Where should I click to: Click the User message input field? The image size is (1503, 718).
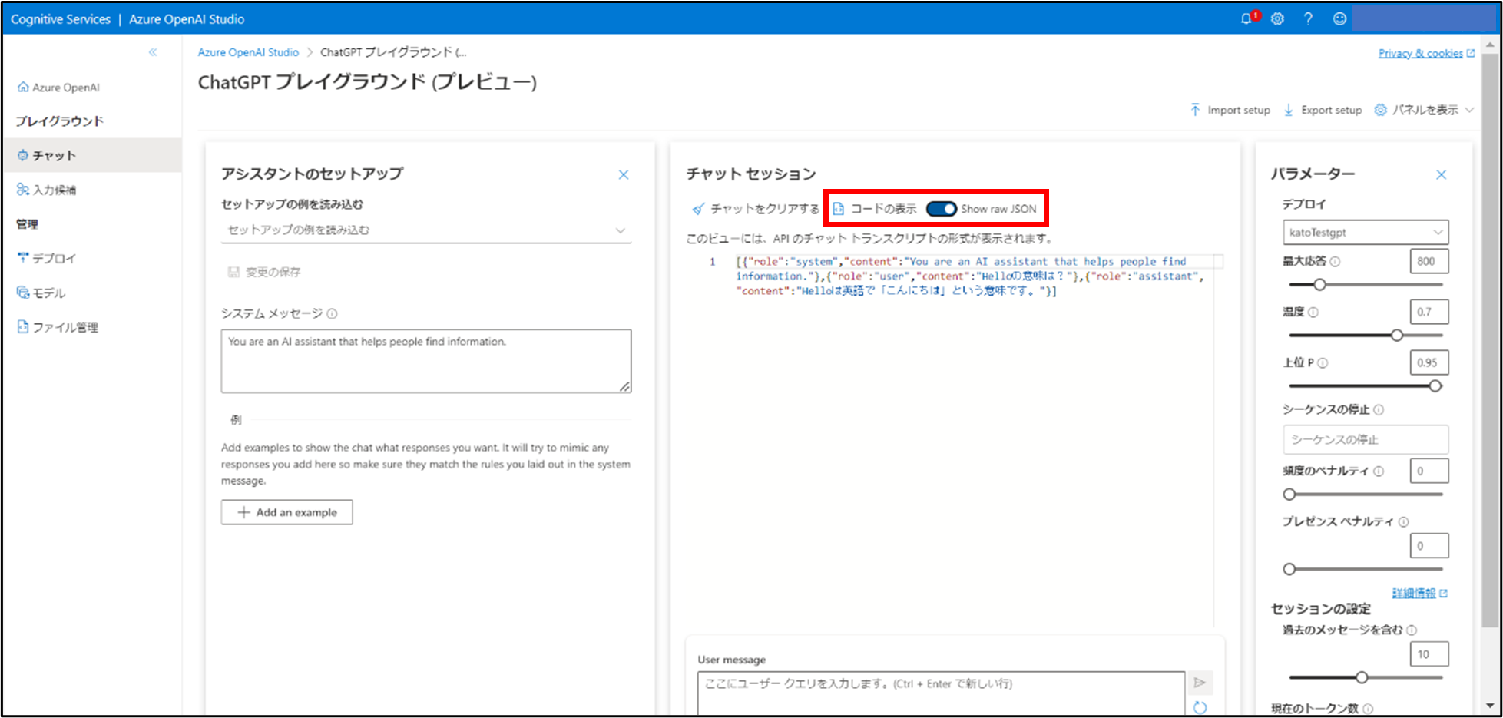940,690
